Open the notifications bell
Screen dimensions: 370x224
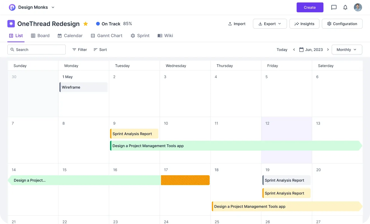point(345,7)
